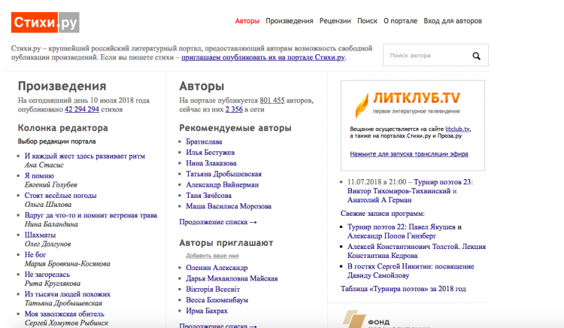
Task: Open the poem Не бог
Action: (x=35, y=254)
